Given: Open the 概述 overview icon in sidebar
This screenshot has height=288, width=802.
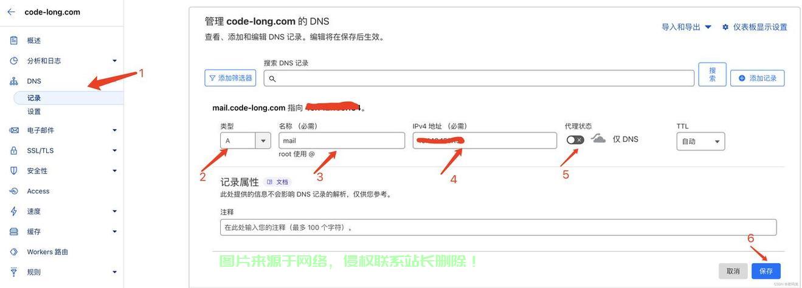Looking at the screenshot, I should pos(14,41).
